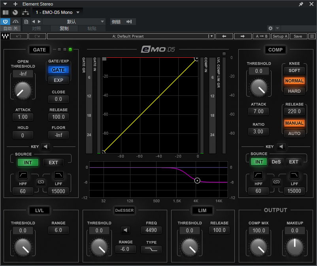Open the plugin window menu triangle
Viewport: 317px width, 266px height.
(x=5, y=4)
